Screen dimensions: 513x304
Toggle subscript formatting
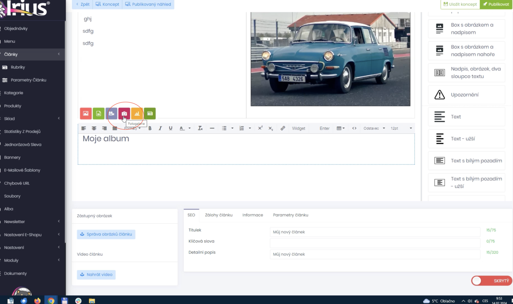pos(271,128)
